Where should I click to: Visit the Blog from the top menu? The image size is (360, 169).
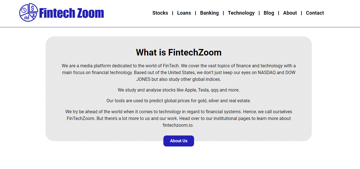269,13
